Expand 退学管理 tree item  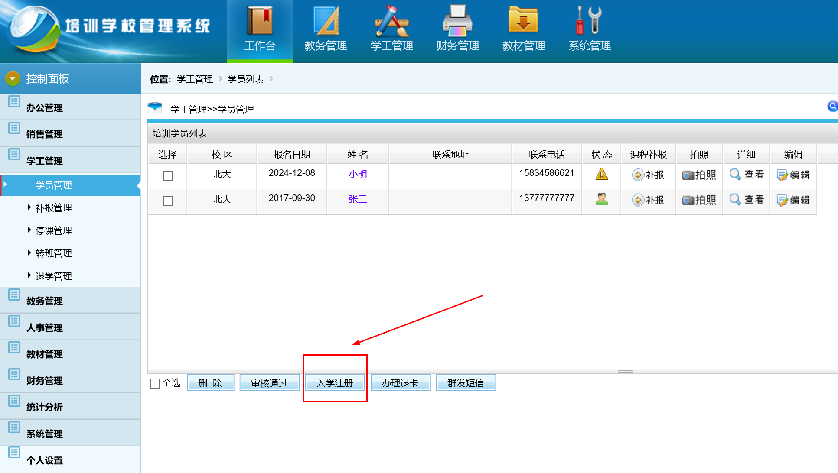(x=53, y=276)
